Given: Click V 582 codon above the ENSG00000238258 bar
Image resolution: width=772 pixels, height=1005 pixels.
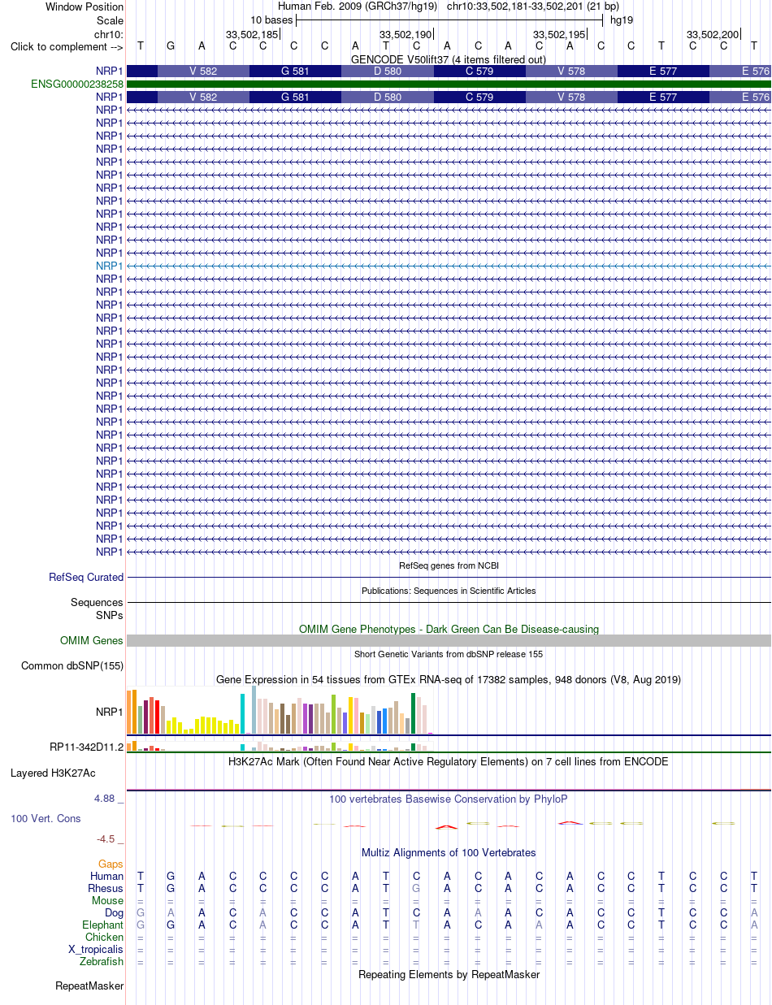Looking at the screenshot, I should tap(203, 71).
